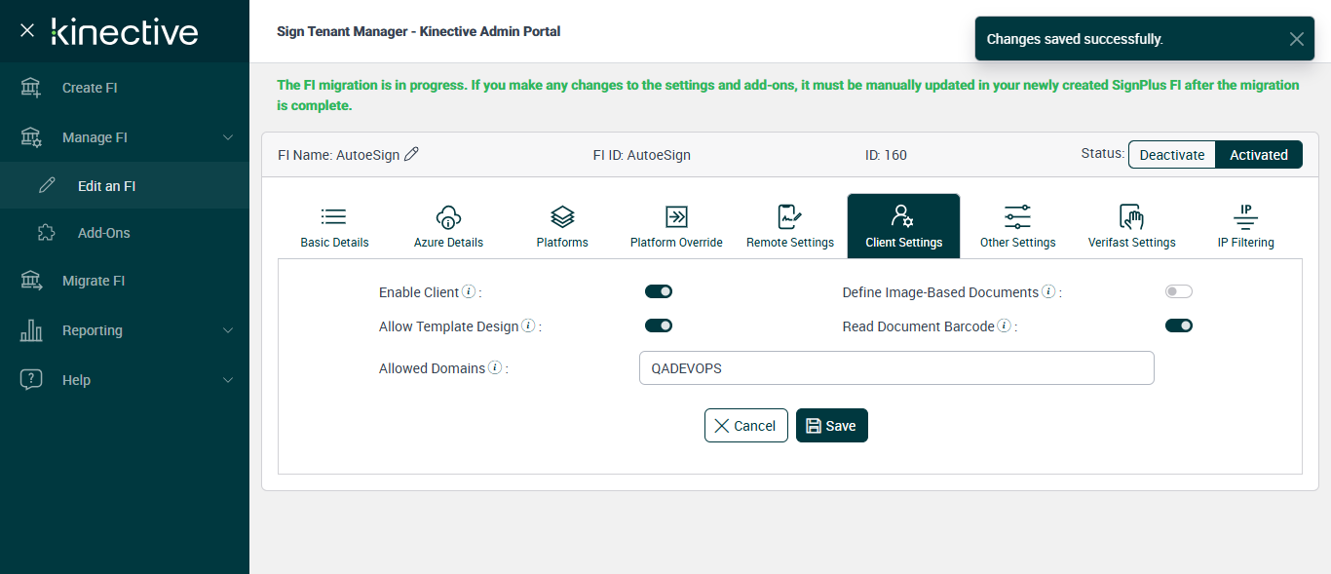Select the Client Settings tab
This screenshot has height=574, width=1331.
coord(903,226)
